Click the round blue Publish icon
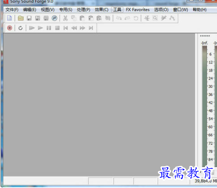The height and width of the screenshot is (188, 217). coord(55,18)
